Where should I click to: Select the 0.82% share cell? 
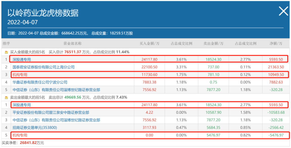[245, 135]
